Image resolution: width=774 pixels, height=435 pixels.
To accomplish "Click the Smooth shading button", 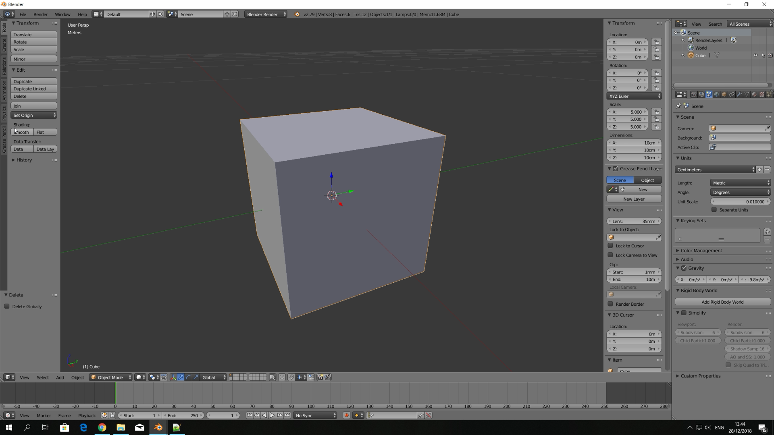I will 22,132.
